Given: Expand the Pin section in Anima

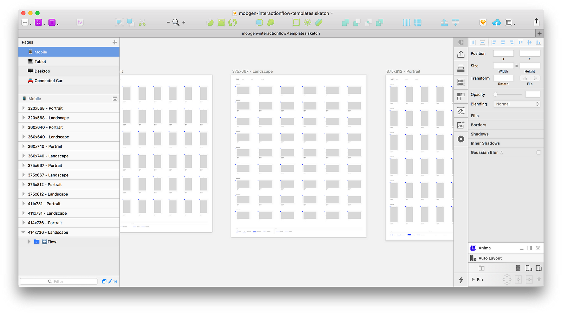Looking at the screenshot, I should [x=473, y=280].
